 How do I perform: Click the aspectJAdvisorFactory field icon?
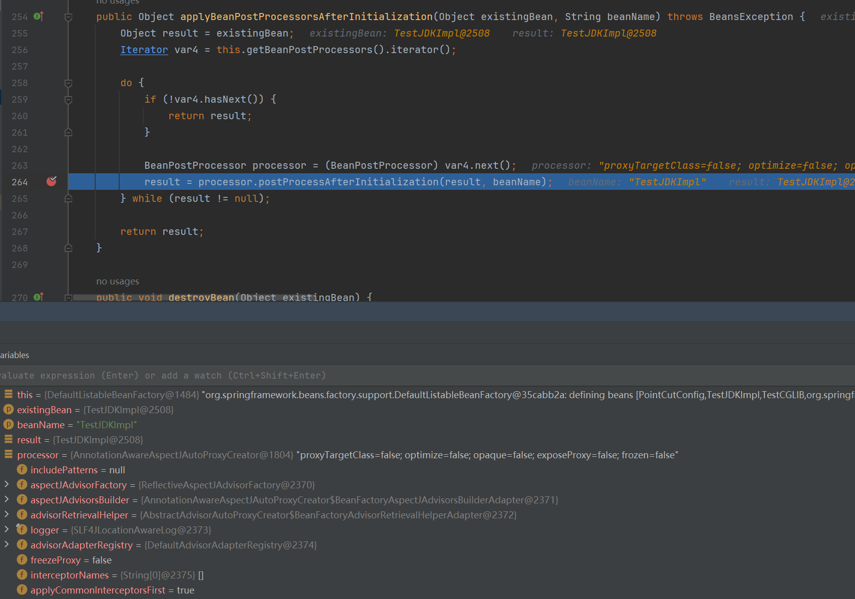click(22, 484)
